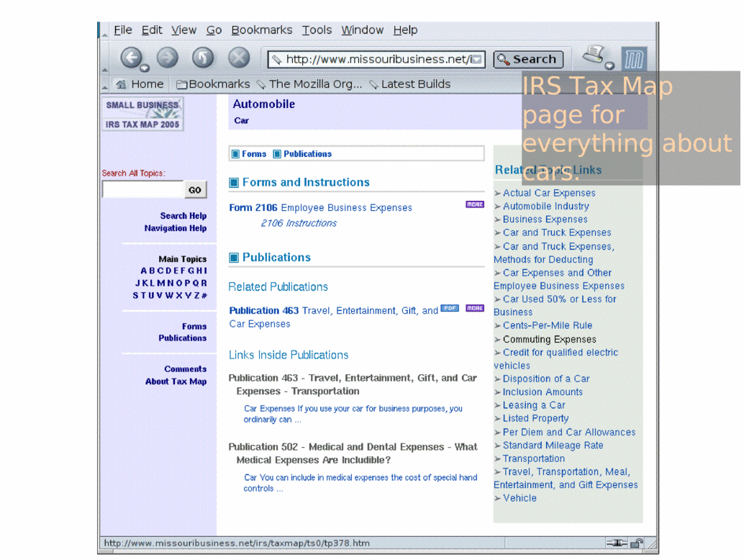Click the Search All Topics text field
This screenshot has height=560, width=744.
click(x=142, y=189)
